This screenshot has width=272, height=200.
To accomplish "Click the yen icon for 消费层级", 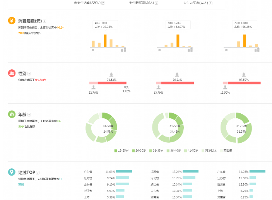I will [x=12, y=21].
